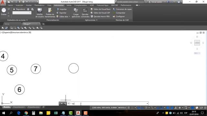
Task: Click the Exportar customization button
Action: 61,13
